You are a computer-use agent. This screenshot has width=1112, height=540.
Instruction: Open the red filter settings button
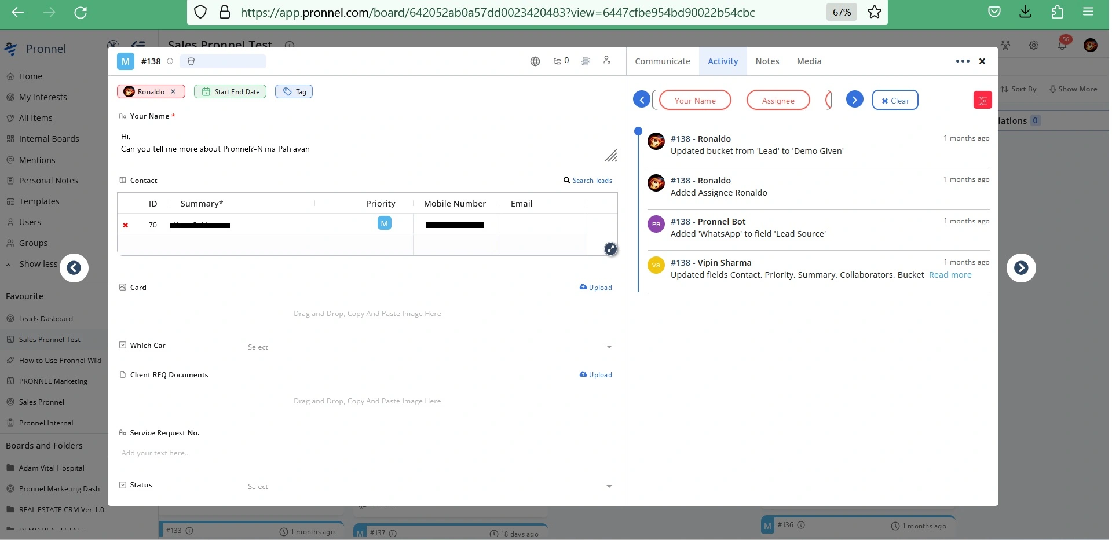click(x=983, y=100)
